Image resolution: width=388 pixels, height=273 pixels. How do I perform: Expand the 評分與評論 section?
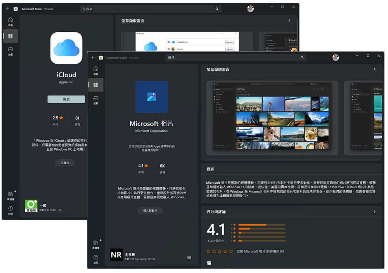[374, 212]
